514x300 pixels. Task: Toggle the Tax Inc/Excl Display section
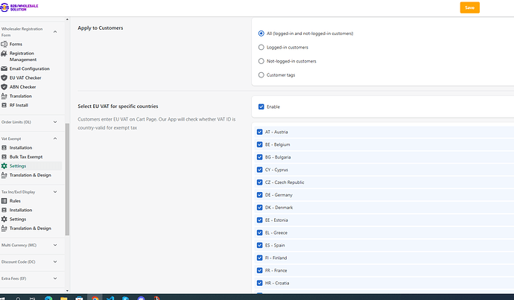(x=55, y=192)
